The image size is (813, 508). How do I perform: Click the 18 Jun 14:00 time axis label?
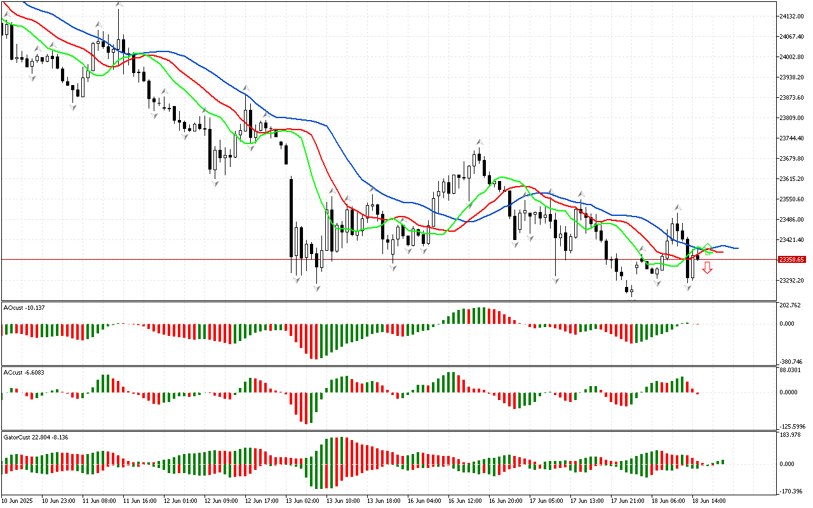point(709,500)
